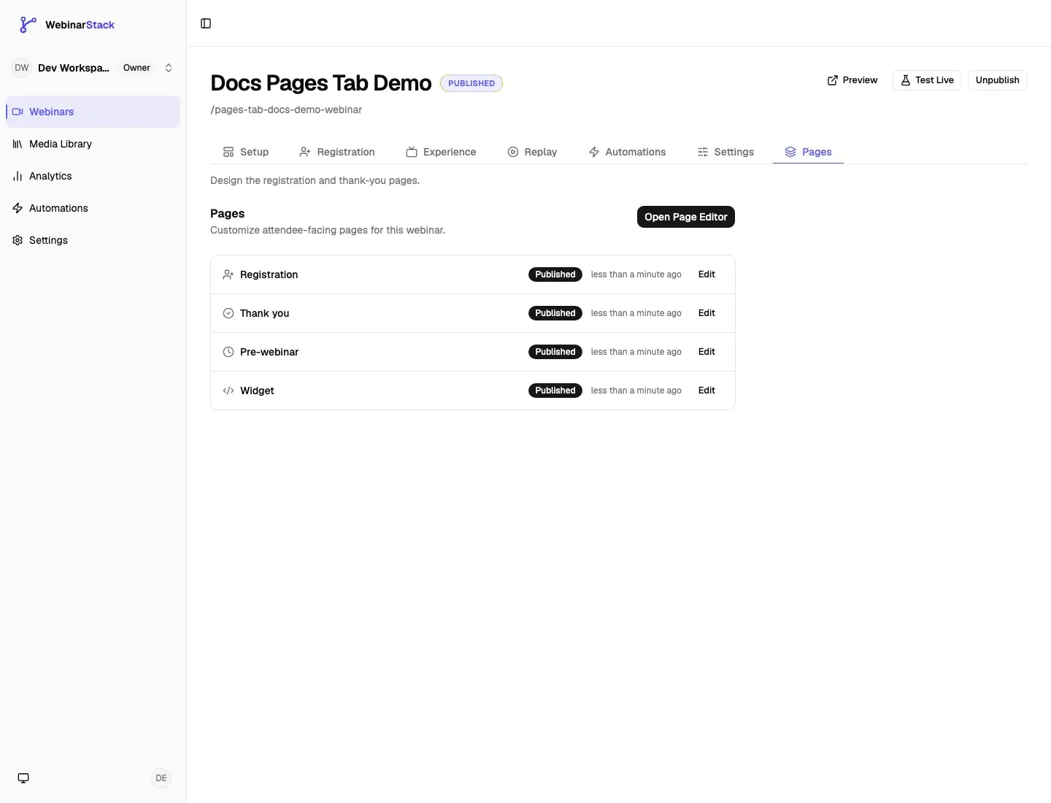Click the Thank you row label
1051x803 pixels.
[x=265, y=313]
